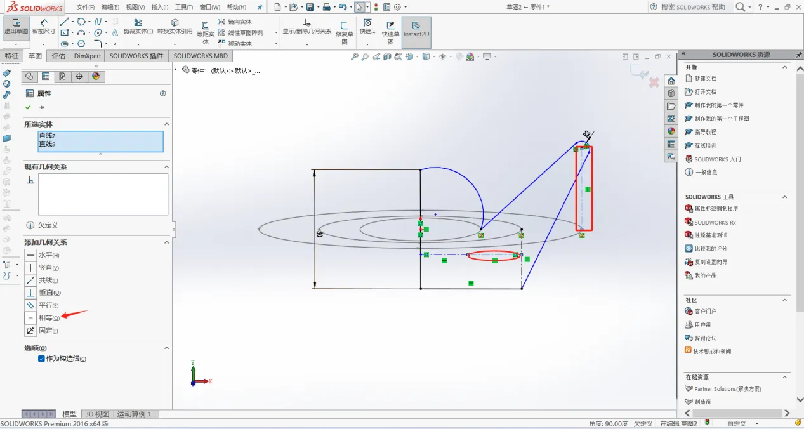Open the 编辑(E) menu
The width and height of the screenshot is (804, 429).
(110, 7)
